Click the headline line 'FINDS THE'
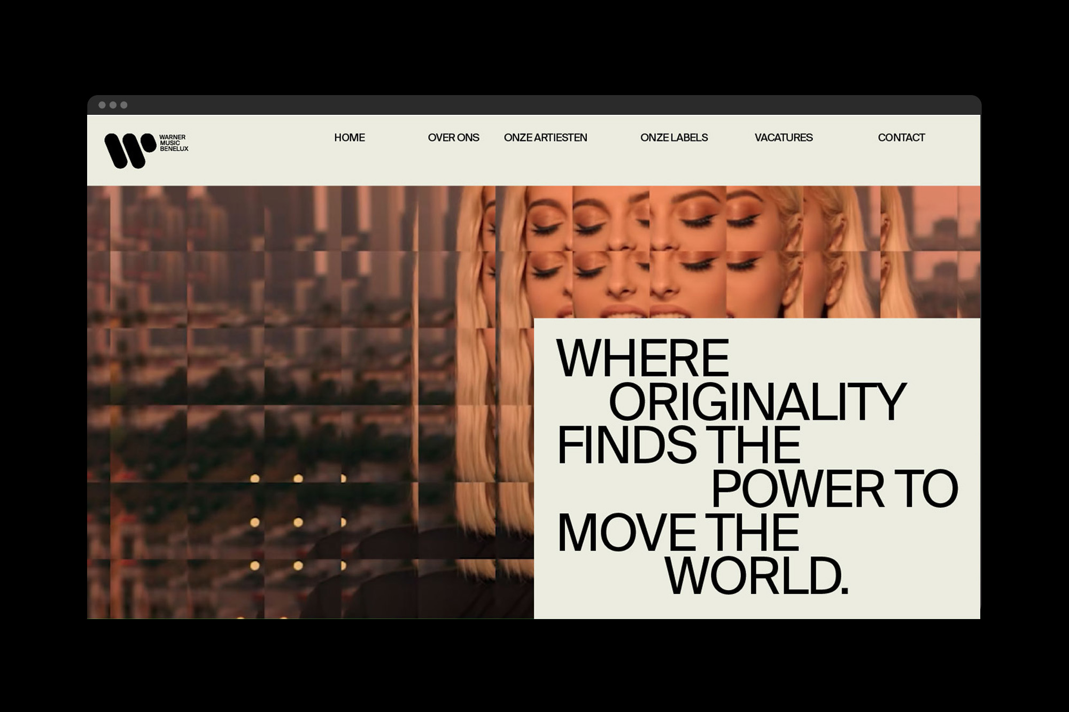Image resolution: width=1069 pixels, height=712 pixels. click(679, 445)
